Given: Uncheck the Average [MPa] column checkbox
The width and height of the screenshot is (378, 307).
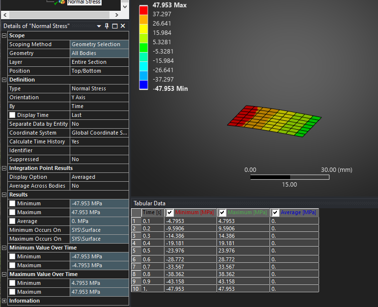Looking at the screenshot, I should pyautogui.click(x=275, y=212).
